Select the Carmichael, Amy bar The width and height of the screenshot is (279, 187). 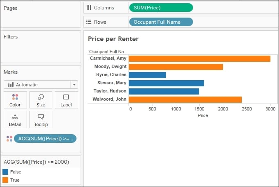(x=200, y=59)
